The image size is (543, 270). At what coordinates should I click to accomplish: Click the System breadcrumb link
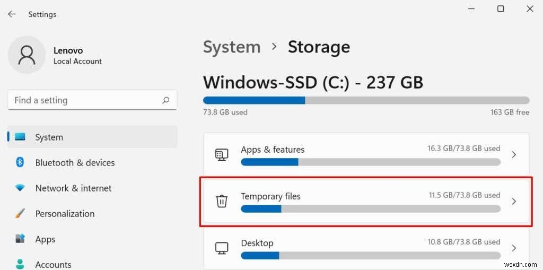(x=232, y=47)
